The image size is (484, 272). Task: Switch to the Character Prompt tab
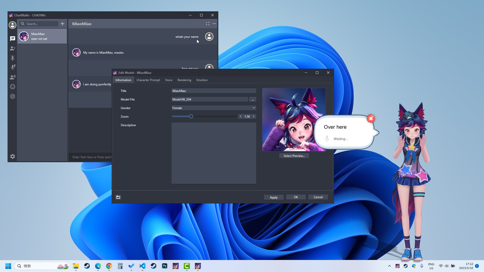[148, 80]
